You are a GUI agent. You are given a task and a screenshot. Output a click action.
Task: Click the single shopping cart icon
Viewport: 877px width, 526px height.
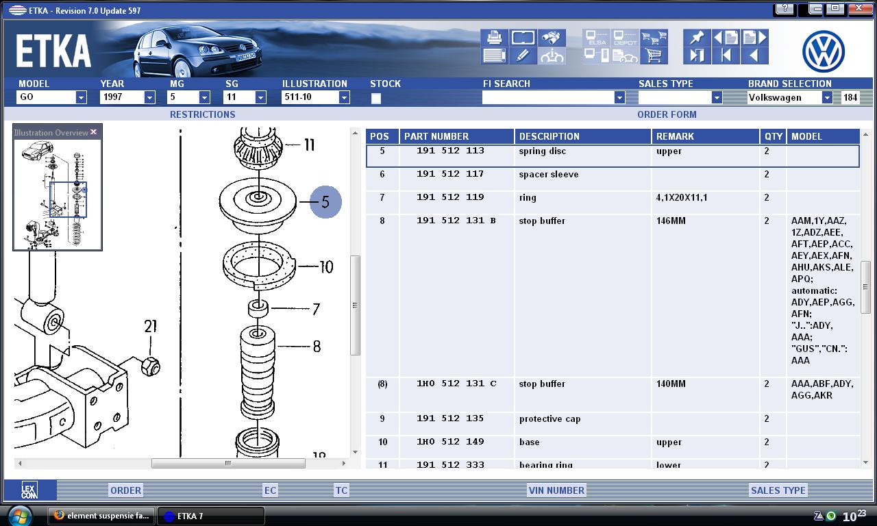(x=654, y=55)
